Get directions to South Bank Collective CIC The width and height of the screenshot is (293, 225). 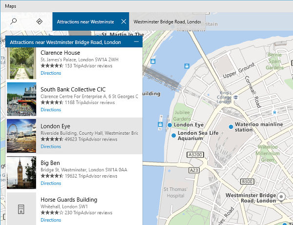[x=51, y=110]
